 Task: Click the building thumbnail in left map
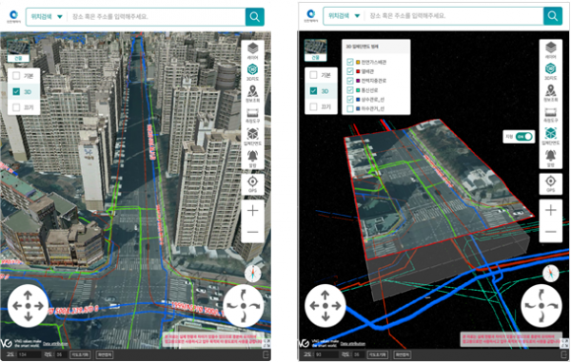click(18, 51)
